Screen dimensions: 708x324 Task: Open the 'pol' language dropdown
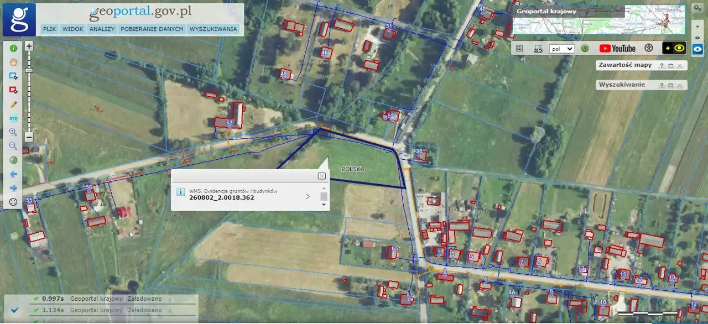(x=561, y=49)
